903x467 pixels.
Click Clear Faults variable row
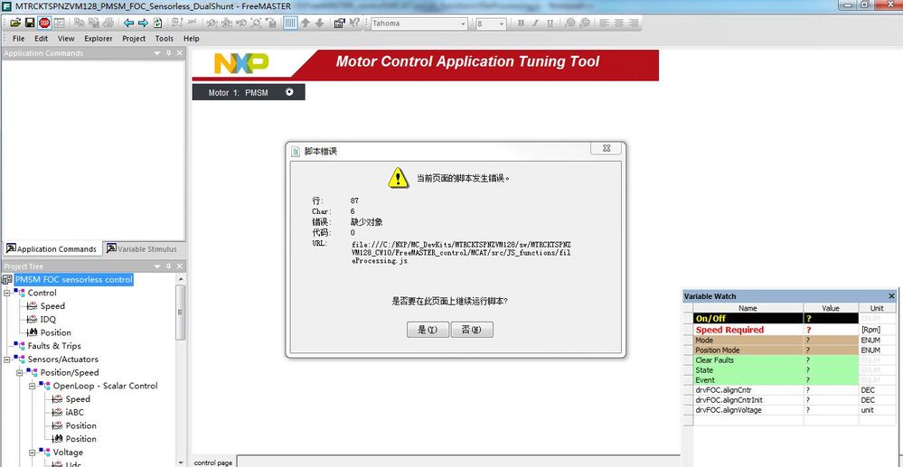coord(787,360)
